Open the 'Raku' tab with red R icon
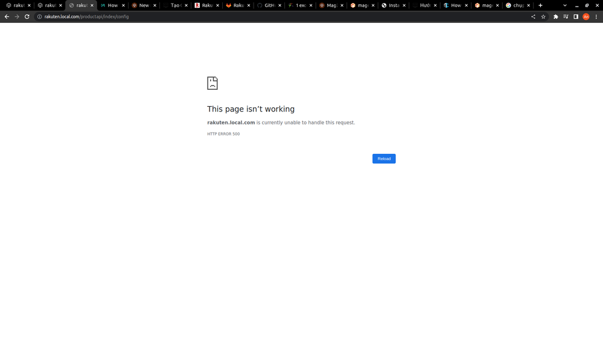Viewport: 603px width, 339px height. tap(207, 5)
